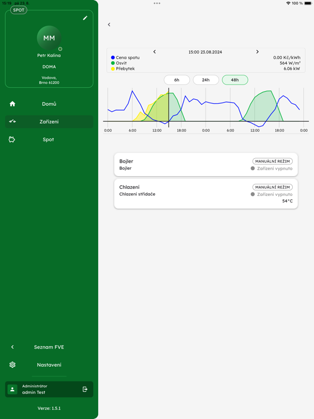This screenshot has height=419, width=314.
Task: Click the home icon next to Domů
Action: [x=13, y=104]
